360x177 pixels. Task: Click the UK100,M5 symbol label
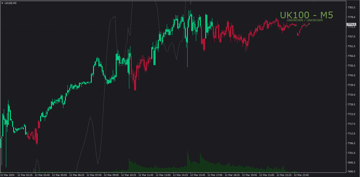pos(10,3)
